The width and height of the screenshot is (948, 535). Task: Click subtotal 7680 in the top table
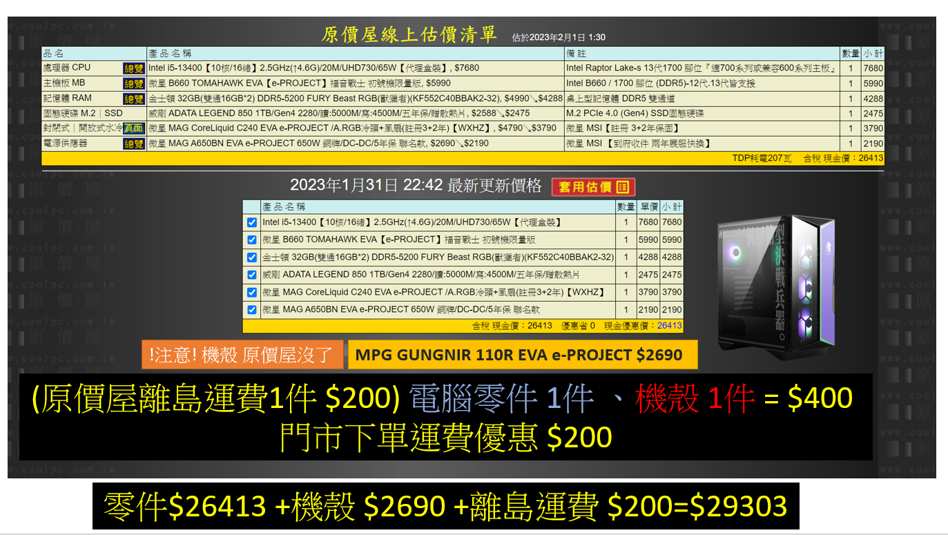coord(873,68)
